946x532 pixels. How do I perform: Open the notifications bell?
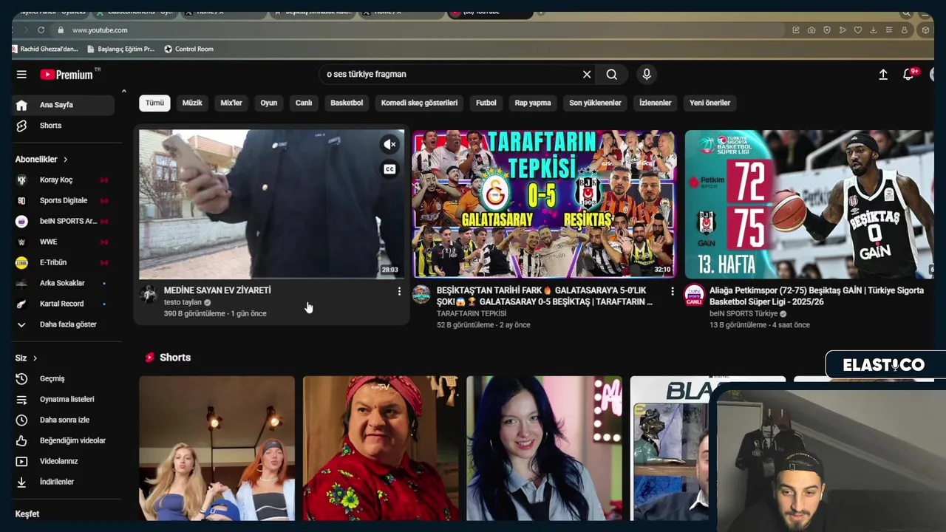908,74
